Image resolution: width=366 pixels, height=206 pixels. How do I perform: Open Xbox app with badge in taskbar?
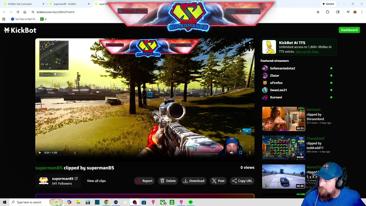point(163,202)
